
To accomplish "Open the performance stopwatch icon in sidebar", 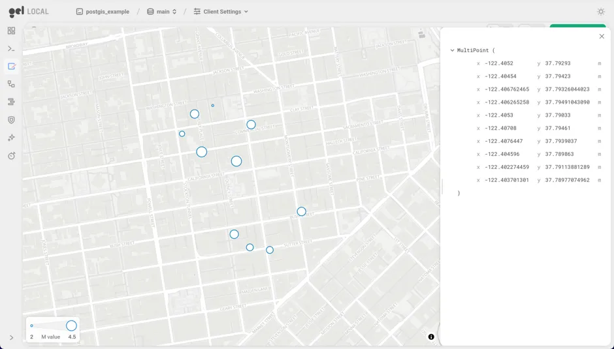I will [11, 156].
